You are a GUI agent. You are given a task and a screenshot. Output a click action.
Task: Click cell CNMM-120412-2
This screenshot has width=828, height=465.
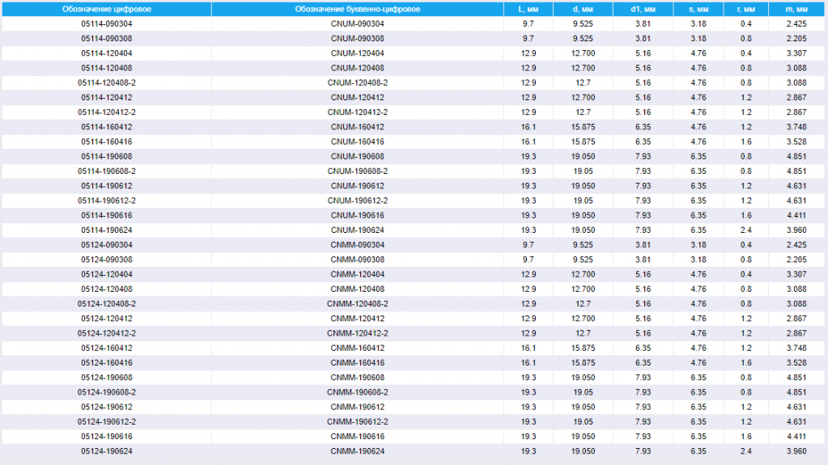(358, 333)
